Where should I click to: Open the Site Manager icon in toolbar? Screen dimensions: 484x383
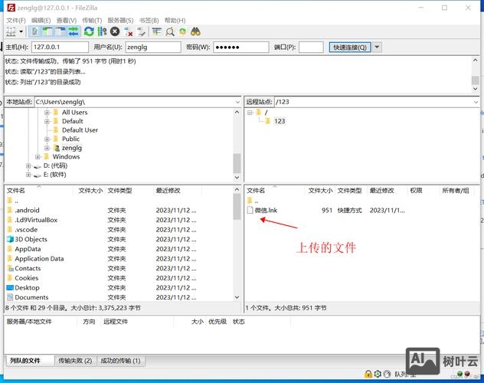[x=11, y=31]
